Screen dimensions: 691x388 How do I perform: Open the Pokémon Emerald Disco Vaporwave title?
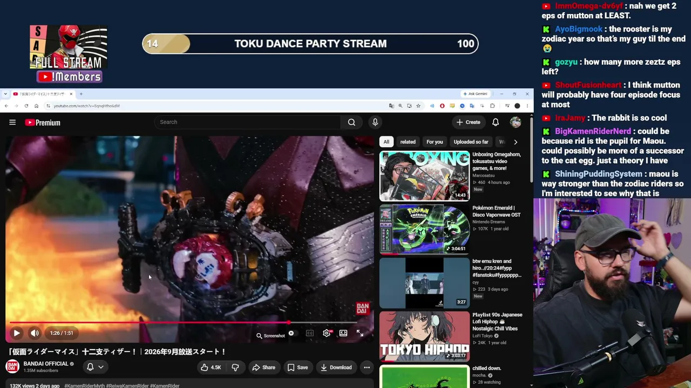point(497,211)
